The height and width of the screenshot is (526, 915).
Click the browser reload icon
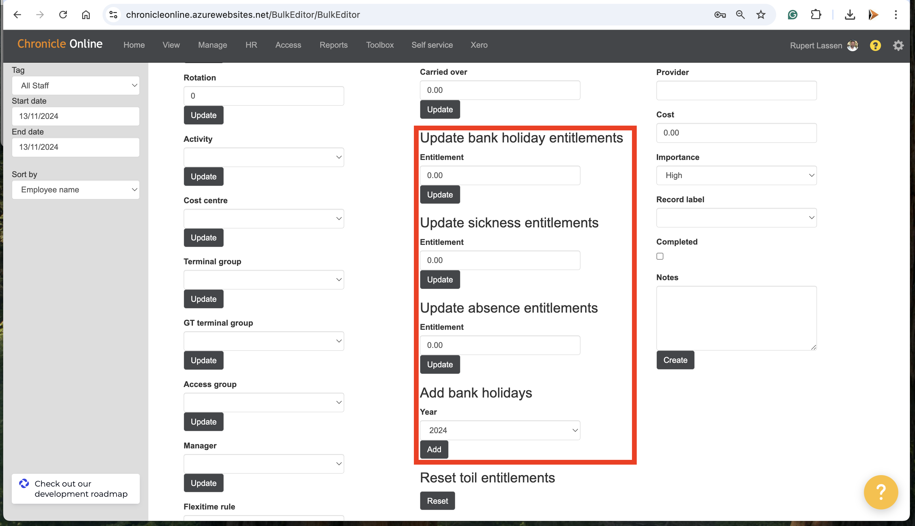[x=63, y=14]
